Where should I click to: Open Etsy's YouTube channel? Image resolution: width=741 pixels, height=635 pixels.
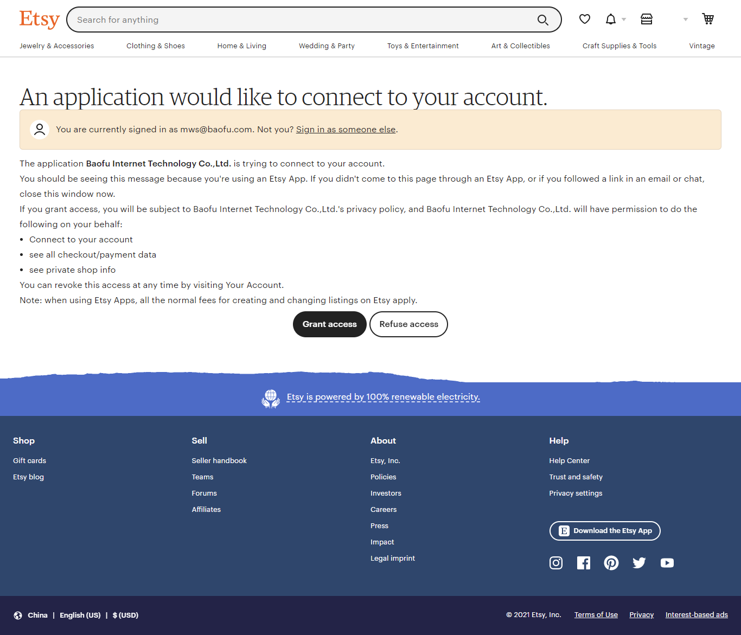[667, 563]
